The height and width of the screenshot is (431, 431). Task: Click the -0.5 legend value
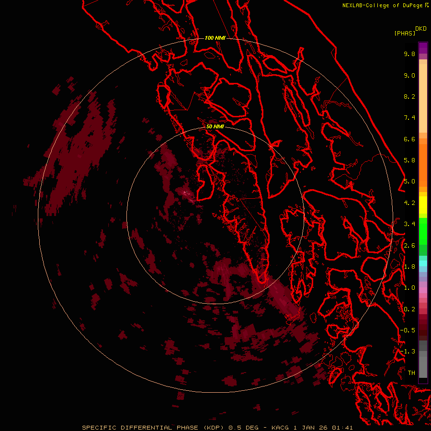(408, 330)
